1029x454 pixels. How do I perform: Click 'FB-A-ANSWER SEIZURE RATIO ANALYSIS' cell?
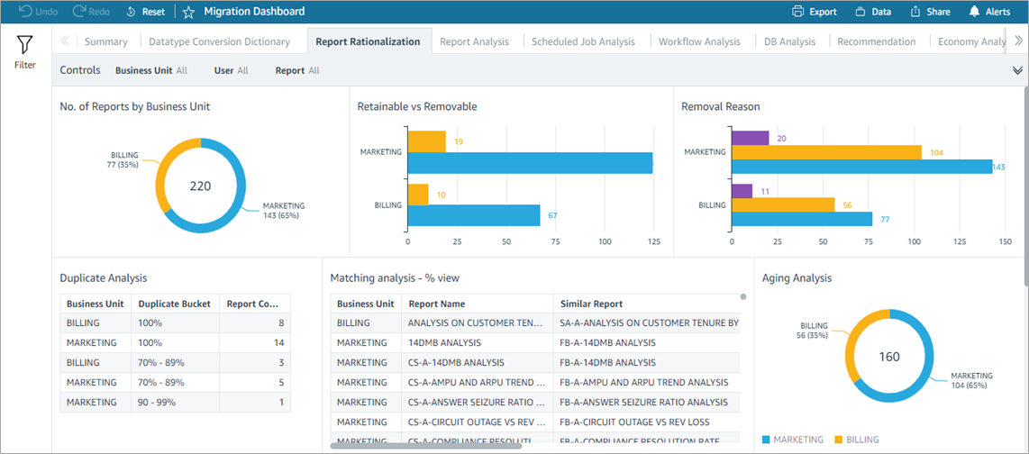646,402
